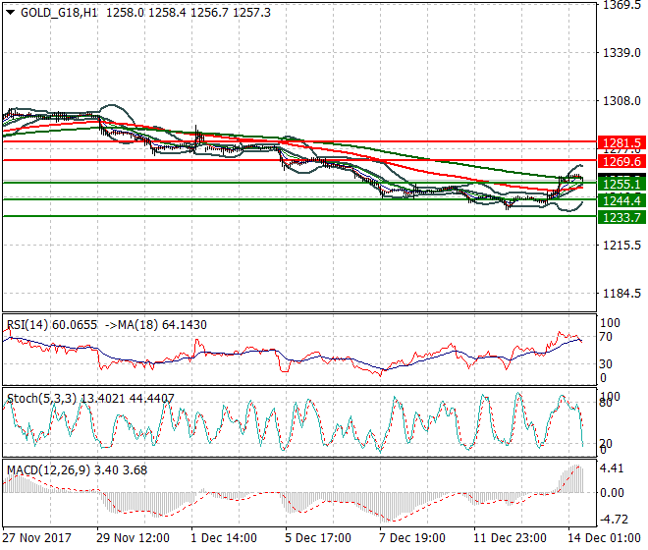
Task: Select the 1184.5 value on price scale
Action: (621, 294)
